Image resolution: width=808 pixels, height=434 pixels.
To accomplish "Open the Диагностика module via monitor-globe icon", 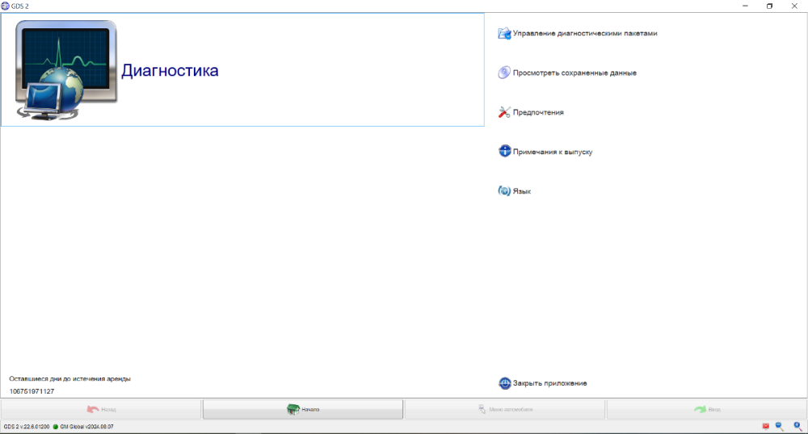I will [x=66, y=70].
